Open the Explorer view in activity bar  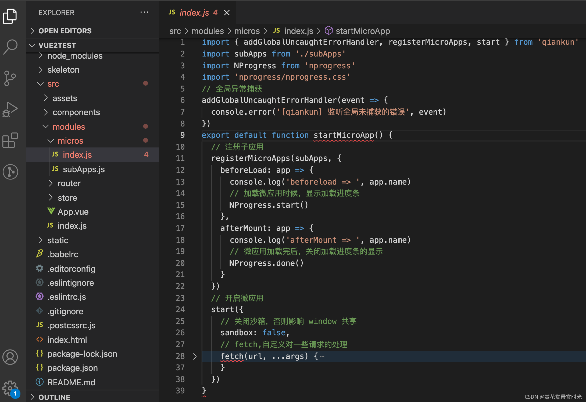point(10,16)
